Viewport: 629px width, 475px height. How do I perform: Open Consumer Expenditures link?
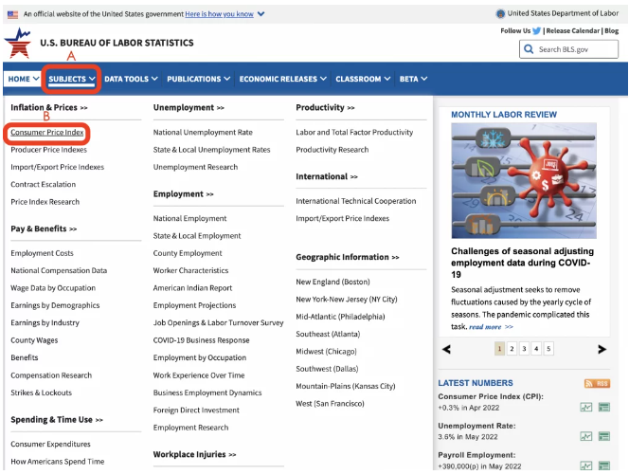point(50,444)
